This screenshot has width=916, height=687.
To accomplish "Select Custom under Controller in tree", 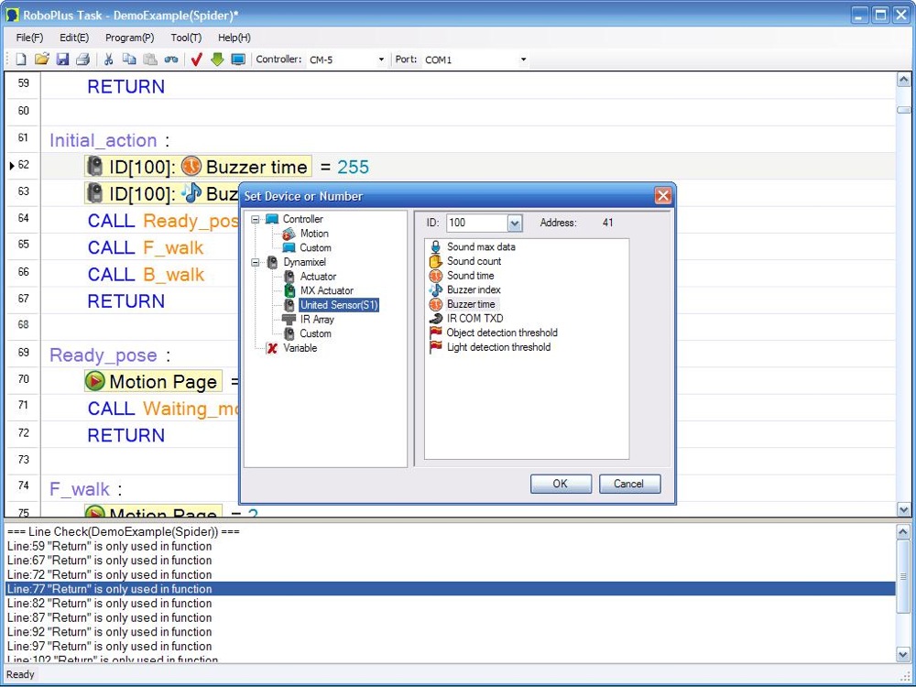I will [x=315, y=247].
